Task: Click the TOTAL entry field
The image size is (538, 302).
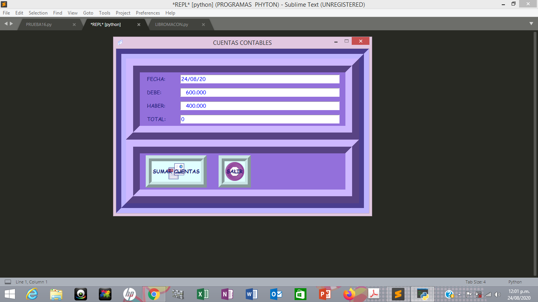Action: (260, 119)
